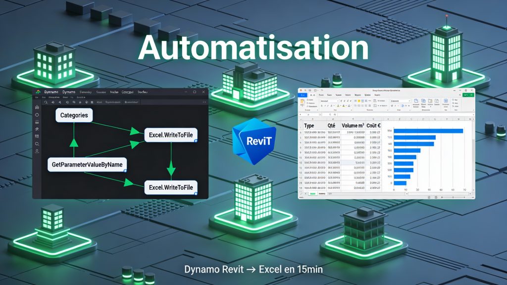Viewport: 507px width, 285px height.
Task: Switch to the second sheet tab
Action: pos(322,194)
